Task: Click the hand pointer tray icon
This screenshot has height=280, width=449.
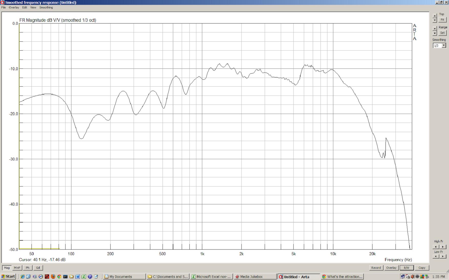Action: pyautogui.click(x=408, y=276)
